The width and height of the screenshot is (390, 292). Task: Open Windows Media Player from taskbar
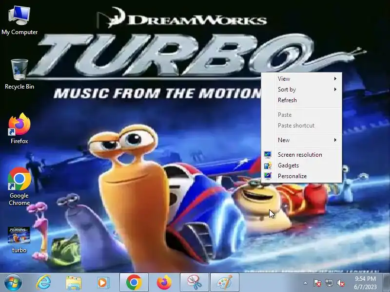pos(103,283)
